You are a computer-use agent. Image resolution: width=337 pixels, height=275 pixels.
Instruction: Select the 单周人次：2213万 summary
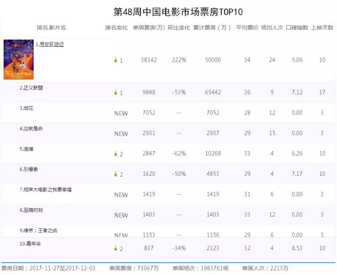point(265,268)
